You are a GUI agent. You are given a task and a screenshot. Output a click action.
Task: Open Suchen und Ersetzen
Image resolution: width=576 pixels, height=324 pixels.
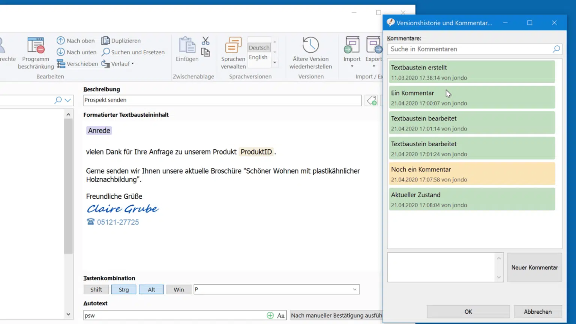(133, 52)
